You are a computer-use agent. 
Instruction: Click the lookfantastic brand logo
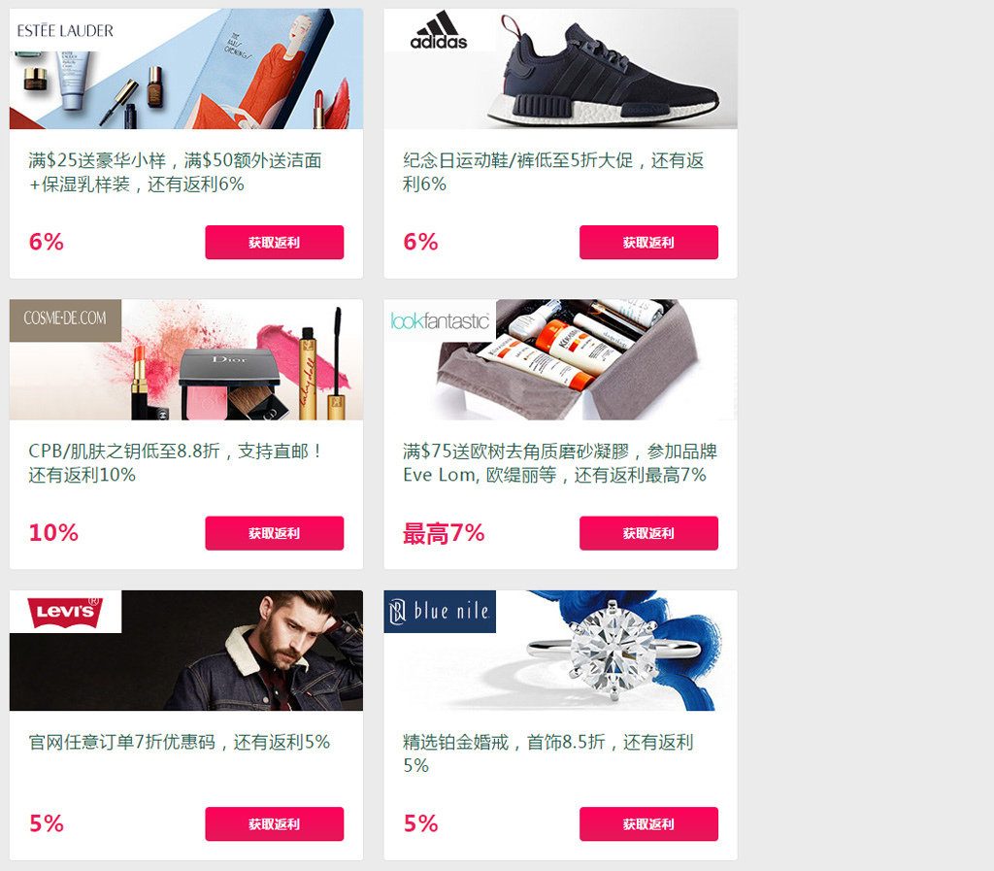[x=440, y=320]
